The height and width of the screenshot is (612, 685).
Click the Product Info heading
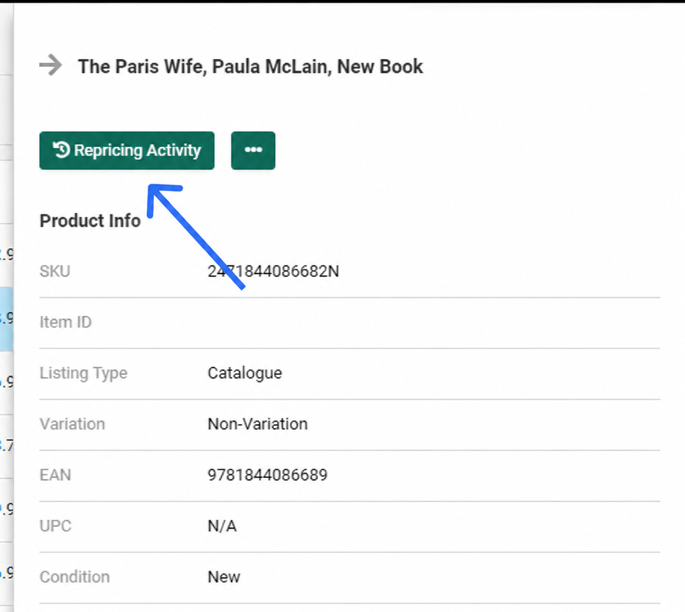point(90,220)
